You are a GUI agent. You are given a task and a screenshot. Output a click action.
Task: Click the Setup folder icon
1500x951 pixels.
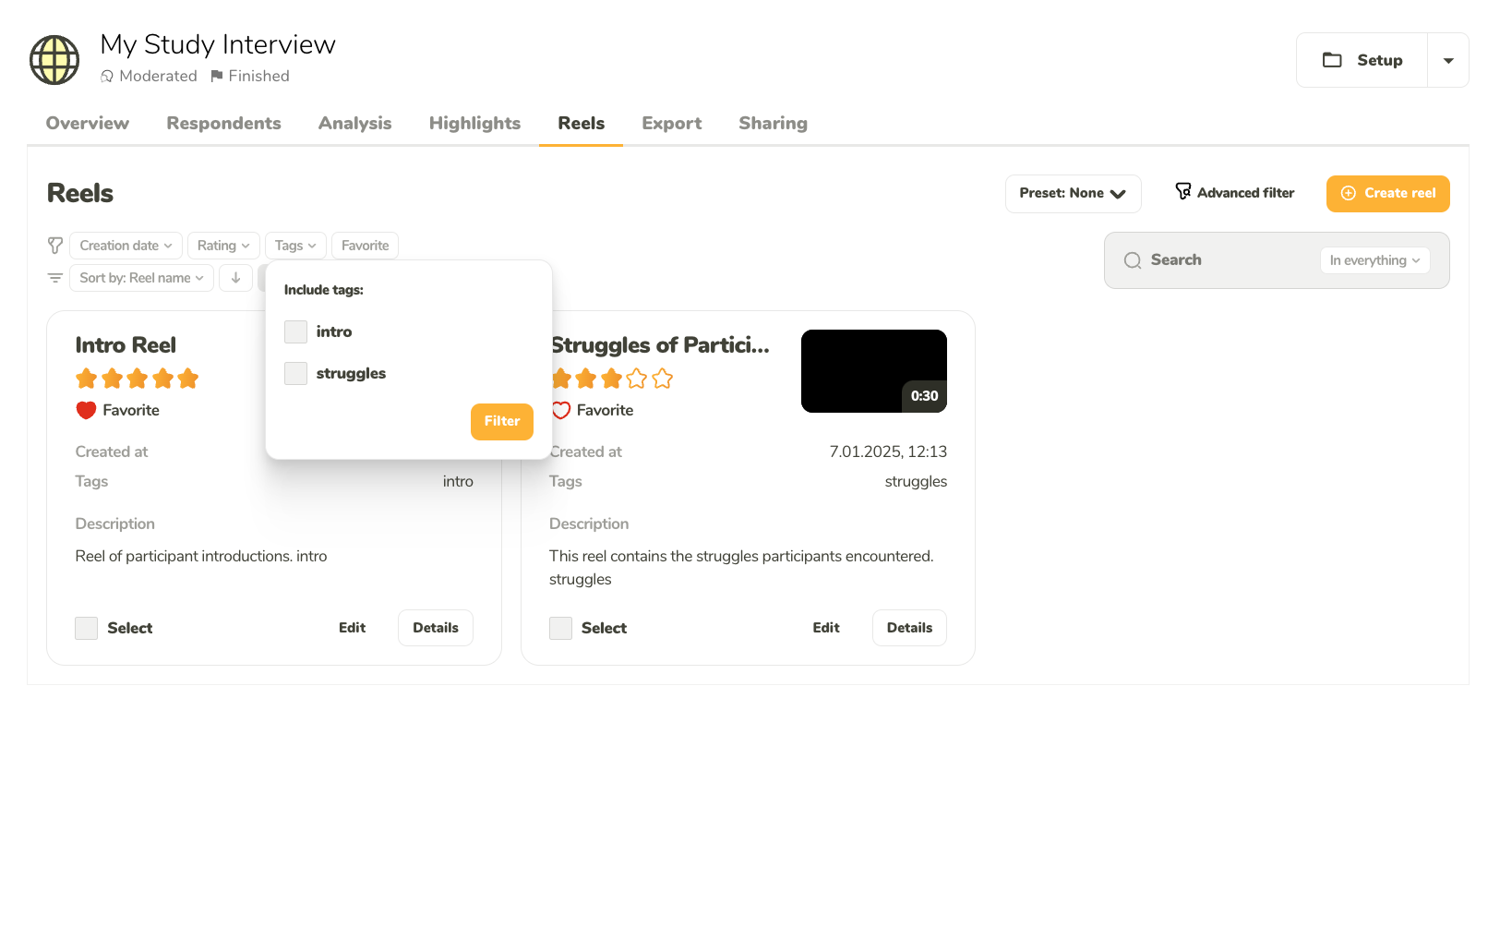tap(1332, 60)
